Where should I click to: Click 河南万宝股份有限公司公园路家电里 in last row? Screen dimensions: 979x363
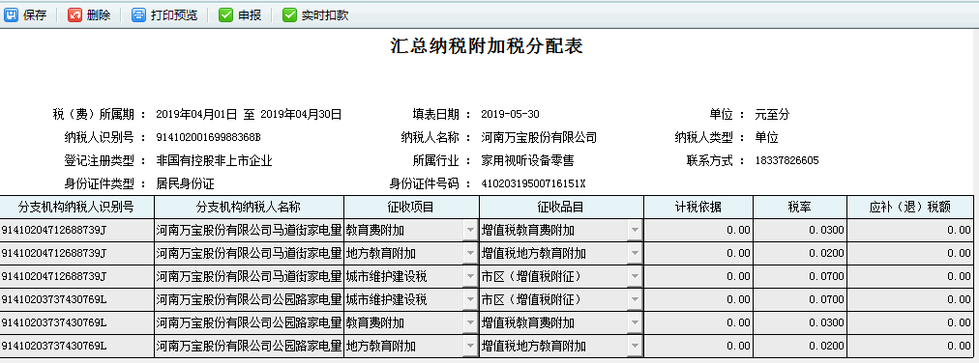pyautogui.click(x=249, y=347)
